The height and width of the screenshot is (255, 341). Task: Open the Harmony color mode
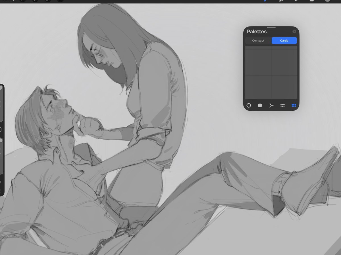(271, 105)
